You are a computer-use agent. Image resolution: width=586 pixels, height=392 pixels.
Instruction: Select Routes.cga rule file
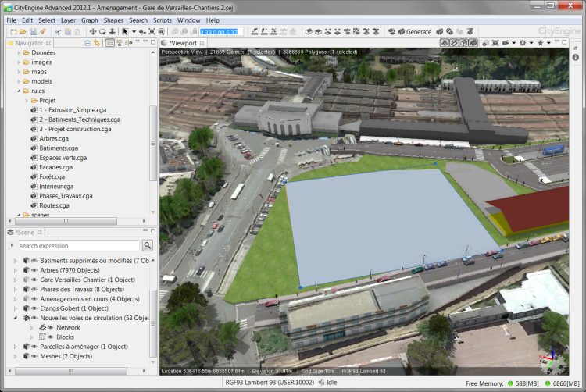(x=54, y=205)
